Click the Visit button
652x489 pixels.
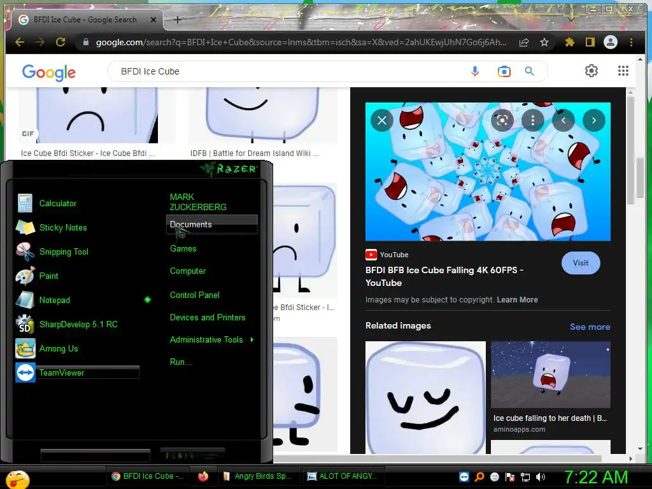(581, 263)
